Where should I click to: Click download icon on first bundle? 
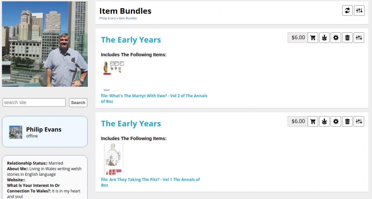324,38
